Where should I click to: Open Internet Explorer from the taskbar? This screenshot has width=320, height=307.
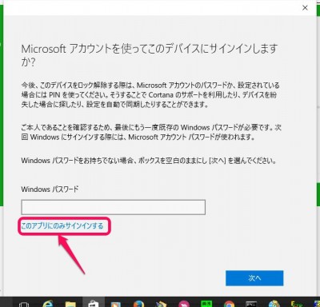click(48, 304)
